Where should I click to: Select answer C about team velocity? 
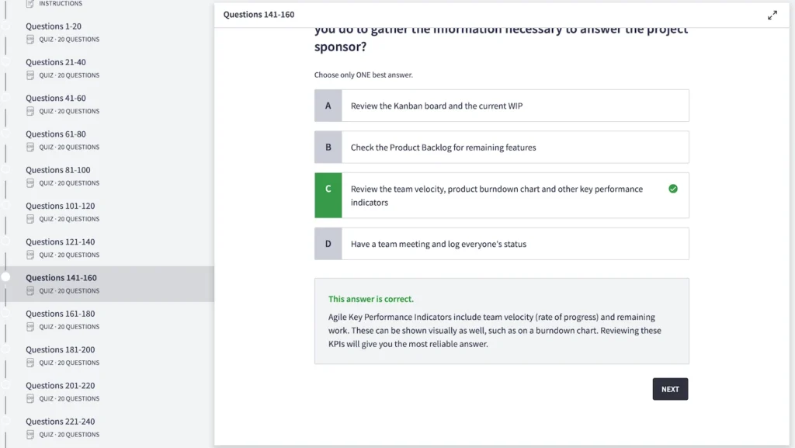tap(501, 196)
